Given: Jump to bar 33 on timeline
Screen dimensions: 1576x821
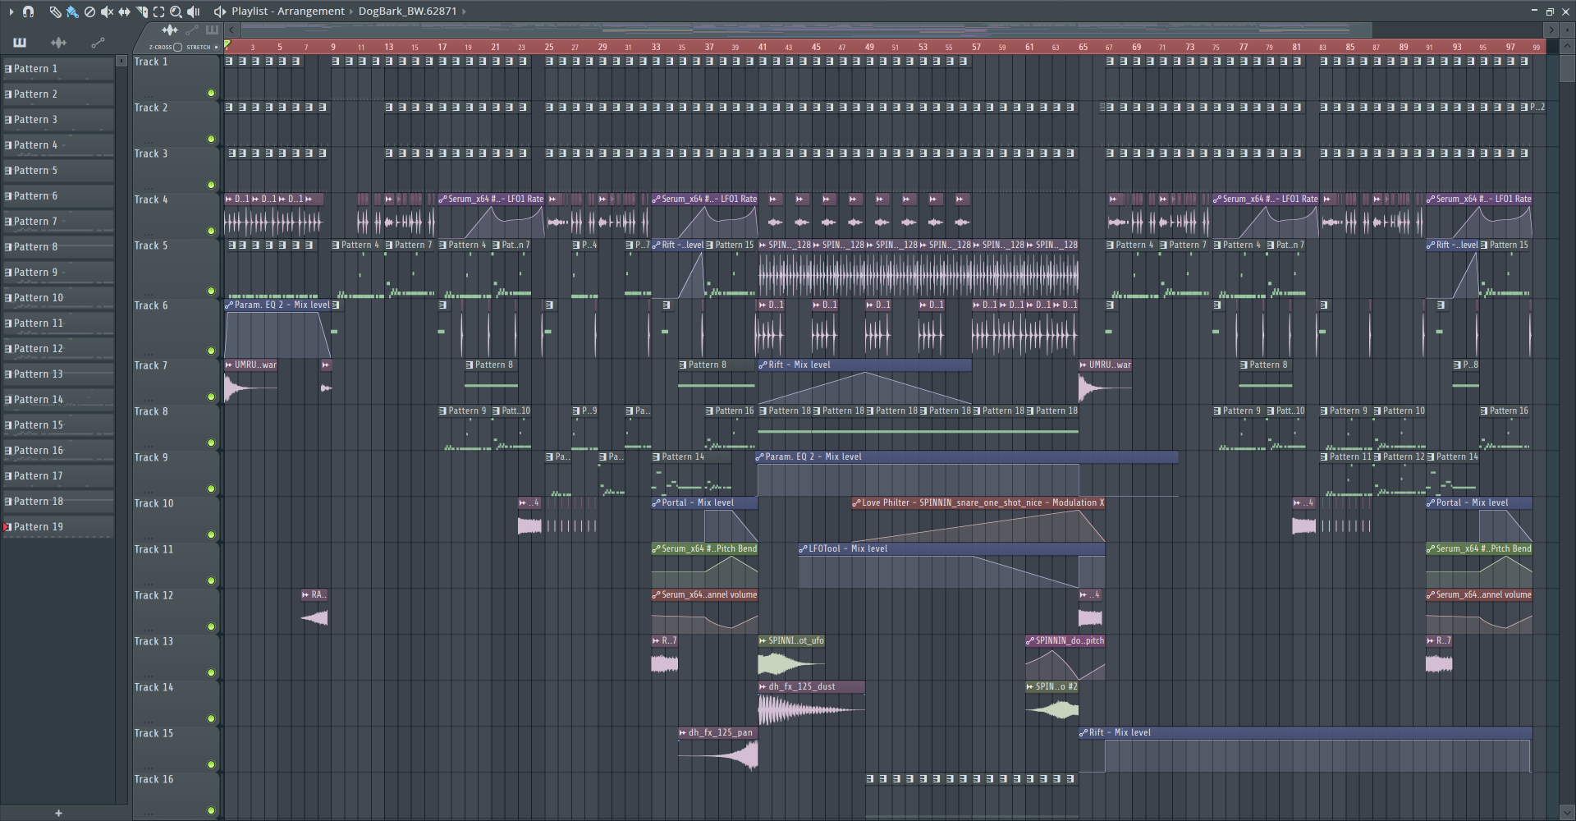Looking at the screenshot, I should (x=655, y=47).
